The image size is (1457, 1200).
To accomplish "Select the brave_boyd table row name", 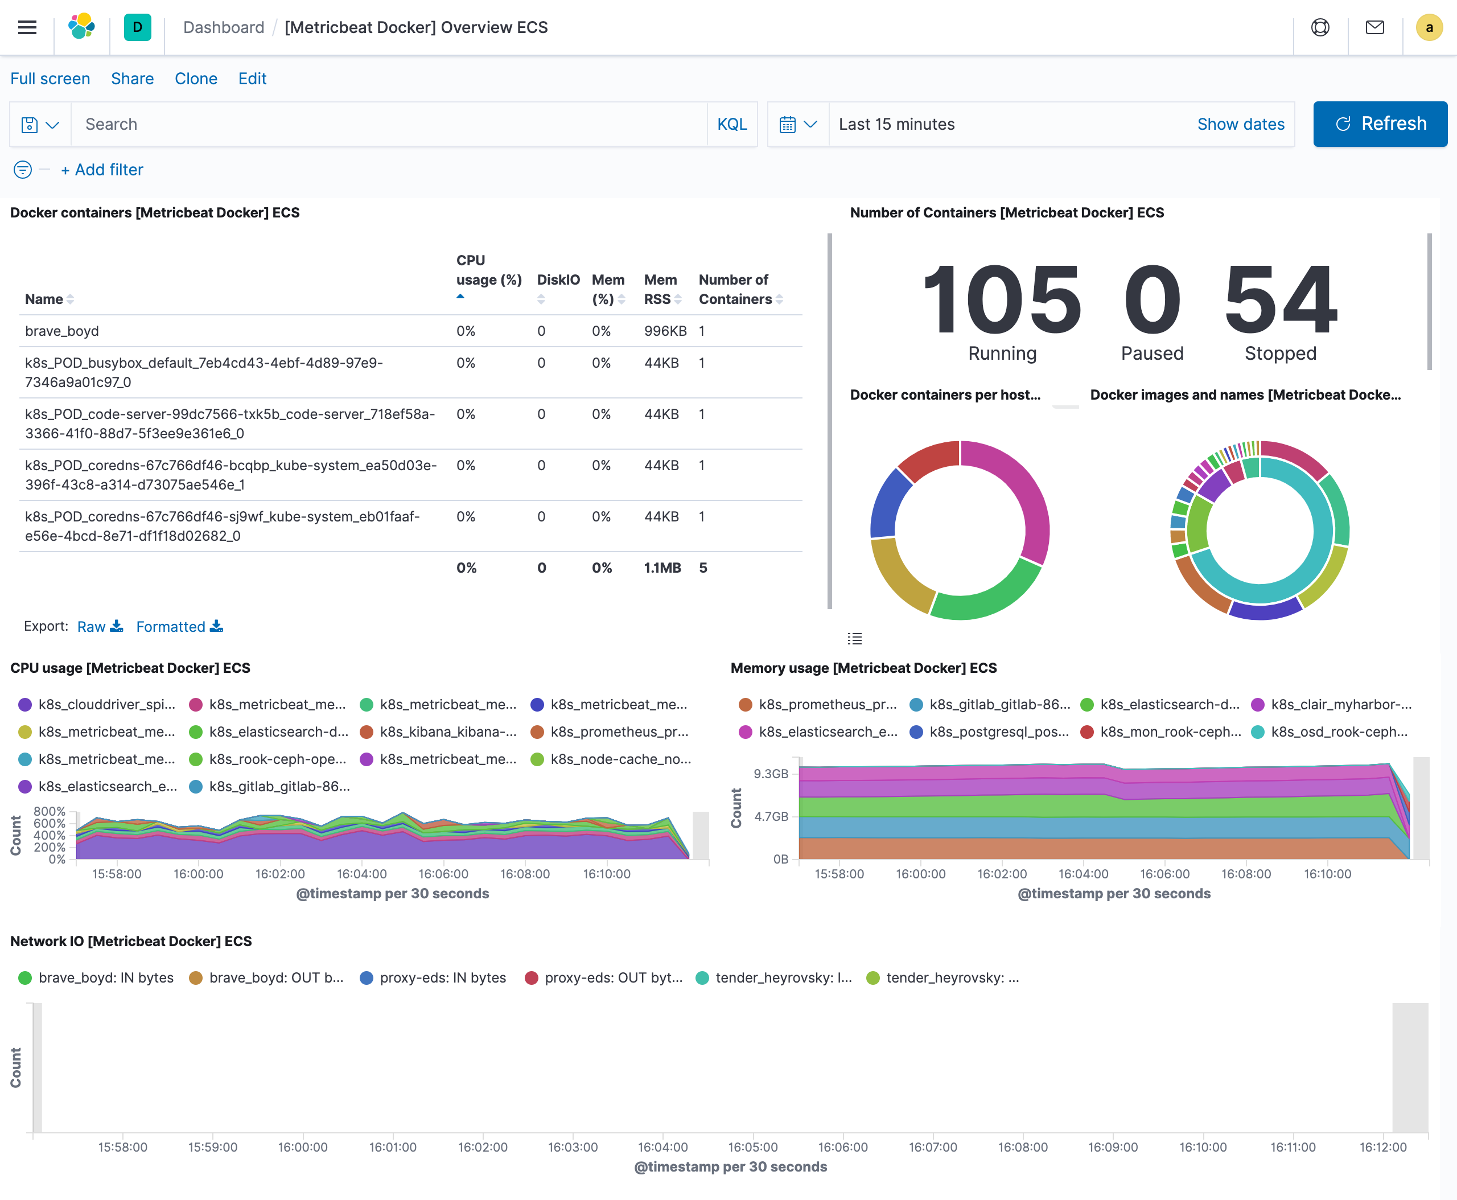I will 61,331.
